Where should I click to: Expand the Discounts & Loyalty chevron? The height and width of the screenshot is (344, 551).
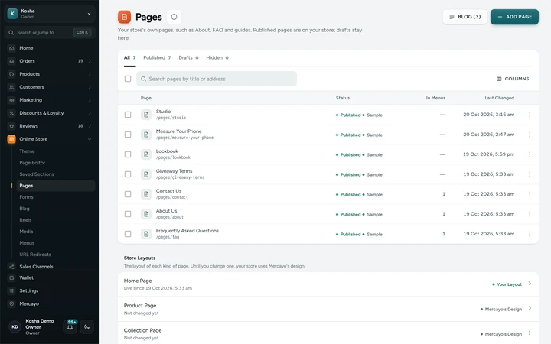point(90,113)
